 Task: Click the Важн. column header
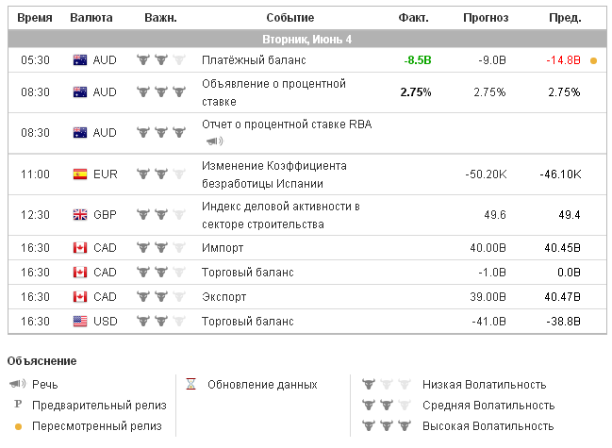point(160,18)
